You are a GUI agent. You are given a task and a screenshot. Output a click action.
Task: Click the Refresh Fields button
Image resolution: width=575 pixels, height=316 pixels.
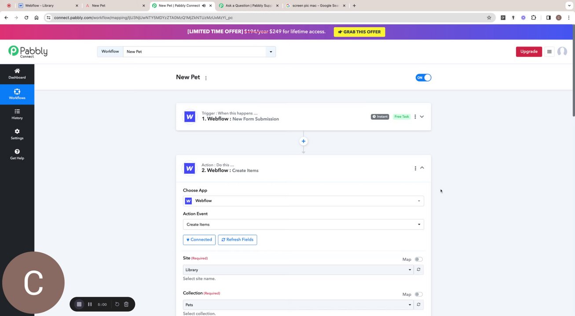(x=238, y=240)
